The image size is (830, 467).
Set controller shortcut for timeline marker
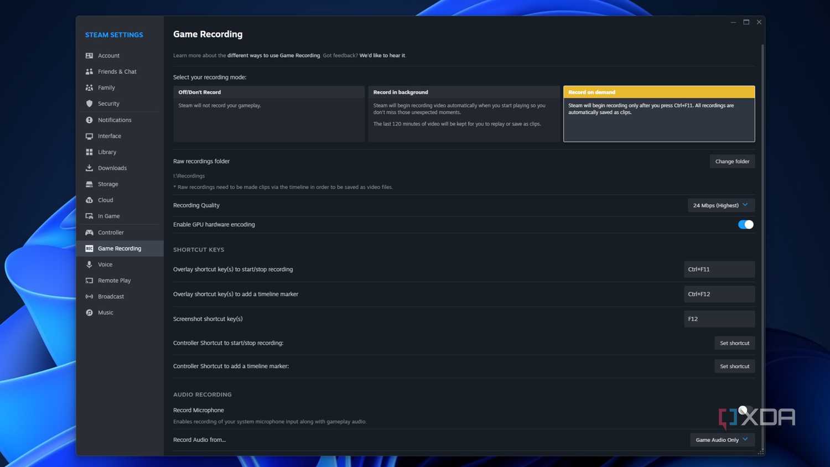(x=734, y=366)
